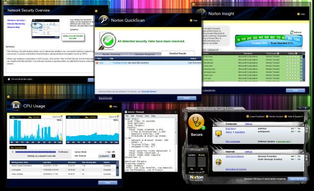Click the Trusted / Scan Needed gauge
The height and width of the screenshot is (191, 314).
click(268, 41)
